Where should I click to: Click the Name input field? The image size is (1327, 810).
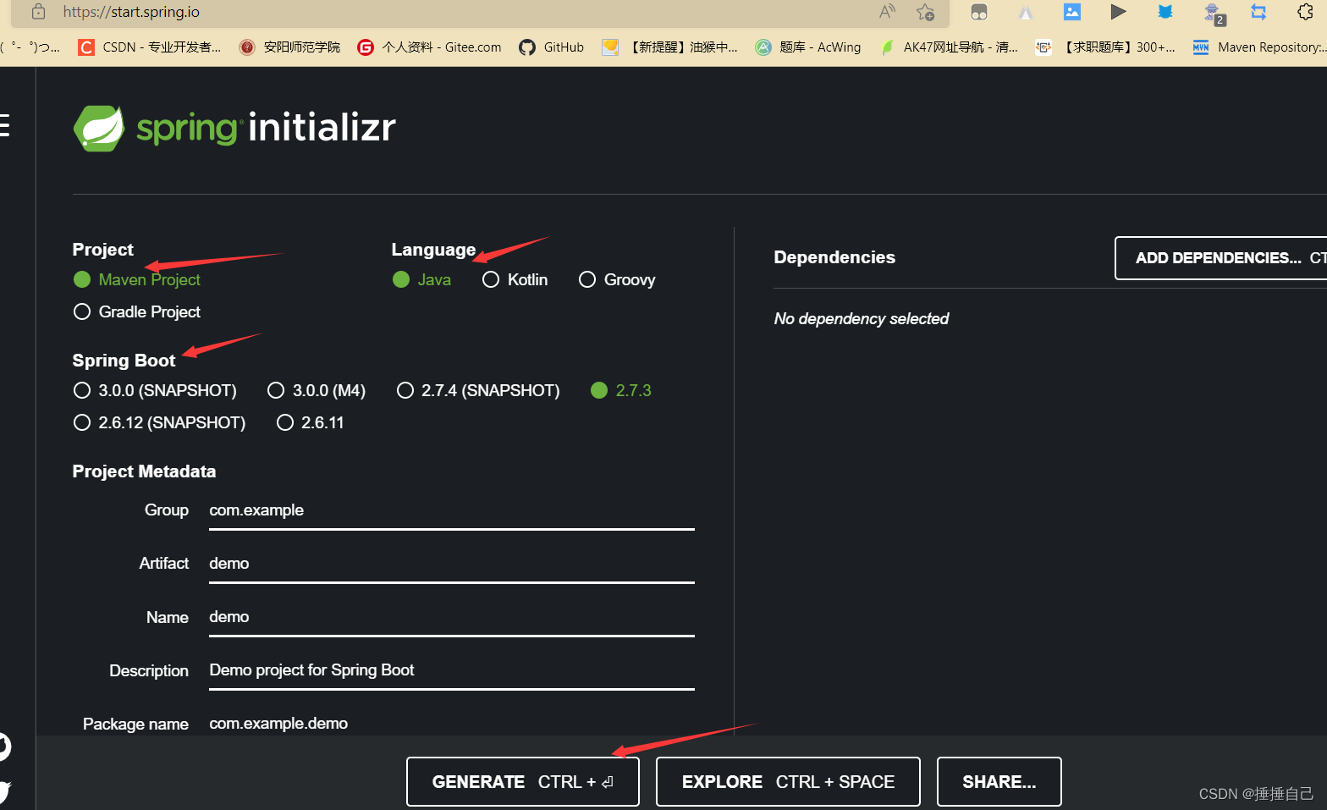pyautogui.click(x=452, y=617)
